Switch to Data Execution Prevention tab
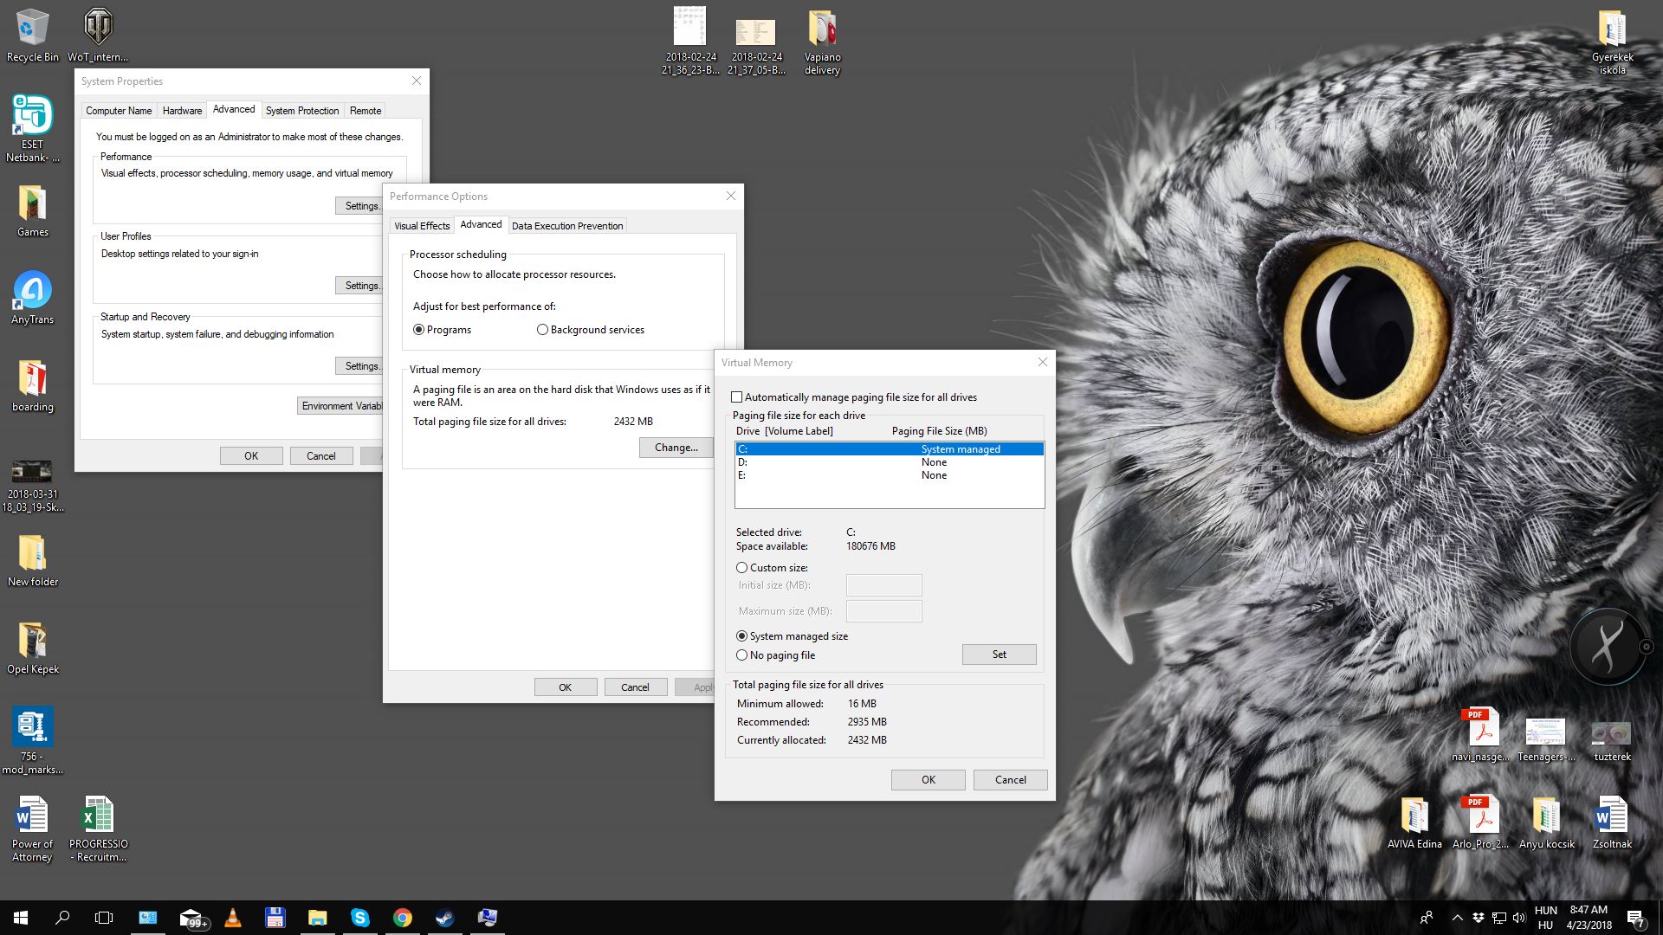This screenshot has height=935, width=1663. pyautogui.click(x=567, y=226)
